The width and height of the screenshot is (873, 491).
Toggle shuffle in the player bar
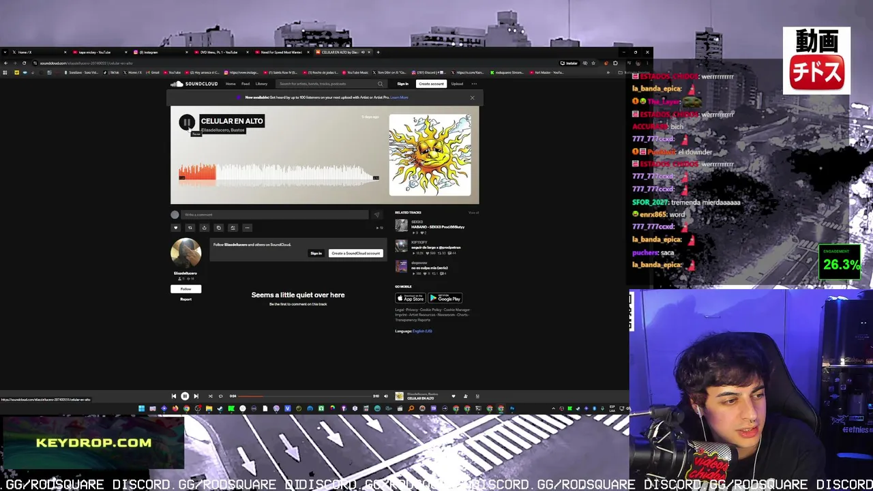click(x=210, y=396)
